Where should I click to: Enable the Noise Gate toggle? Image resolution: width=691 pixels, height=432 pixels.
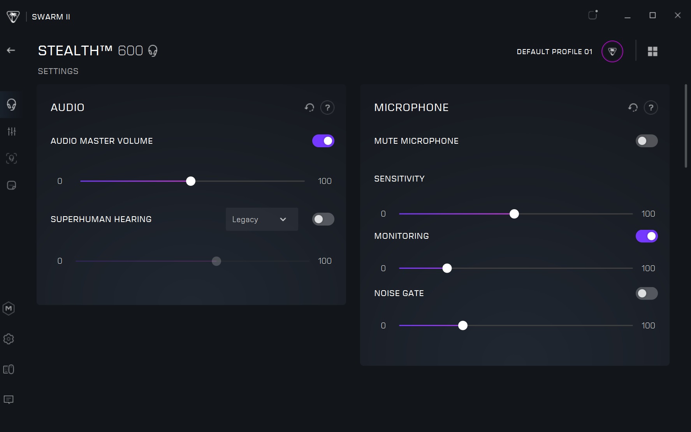tap(647, 293)
